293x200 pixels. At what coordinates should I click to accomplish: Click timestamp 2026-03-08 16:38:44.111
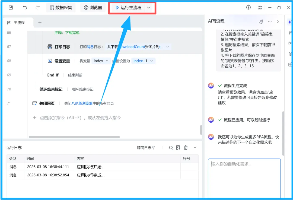point(48,167)
